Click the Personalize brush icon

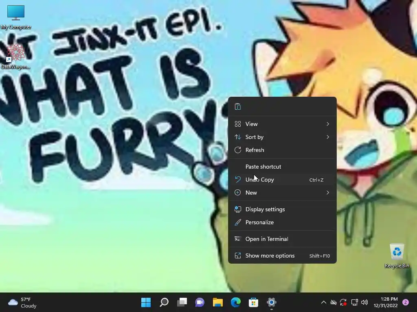(x=238, y=222)
